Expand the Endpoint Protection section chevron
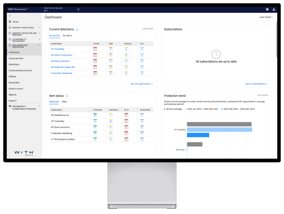 coord(39,28)
